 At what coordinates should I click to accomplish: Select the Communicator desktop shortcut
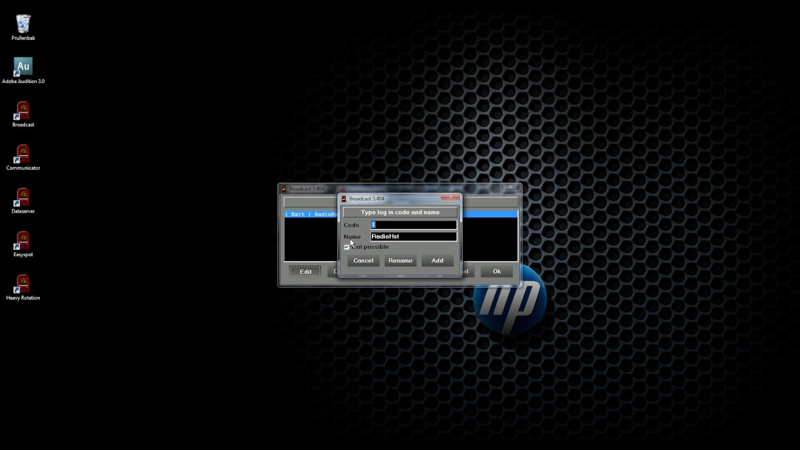[23, 157]
